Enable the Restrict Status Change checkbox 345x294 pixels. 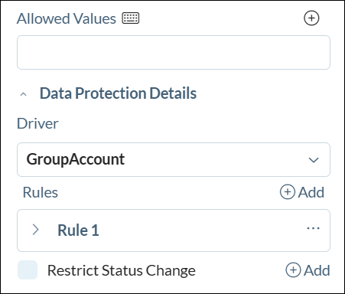point(28,270)
